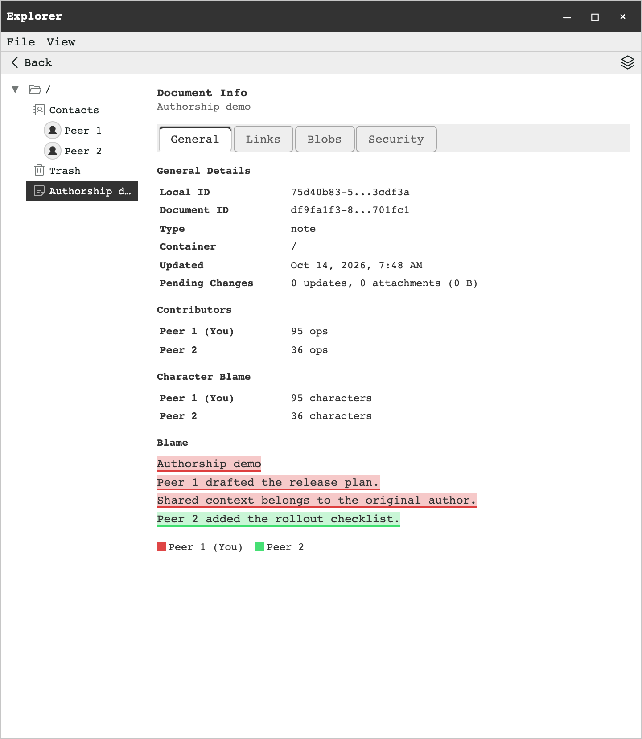Click the Peer 2 avatar icon

coord(53,151)
